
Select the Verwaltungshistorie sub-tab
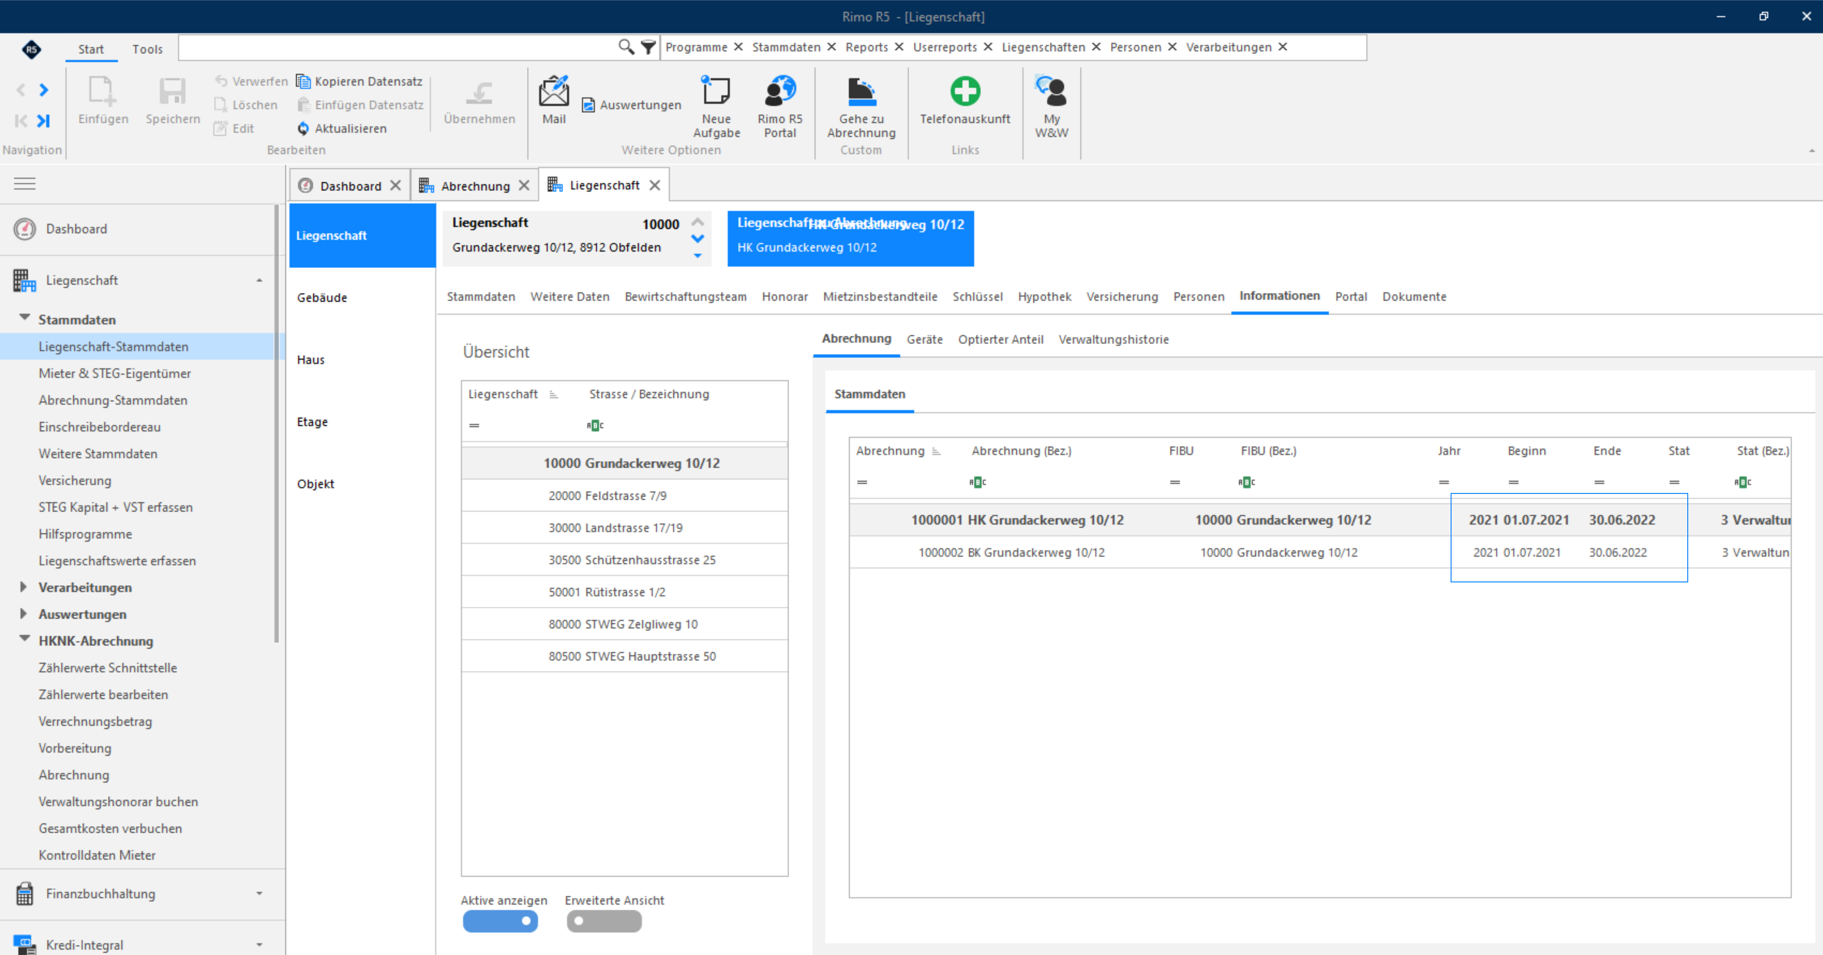1113,339
